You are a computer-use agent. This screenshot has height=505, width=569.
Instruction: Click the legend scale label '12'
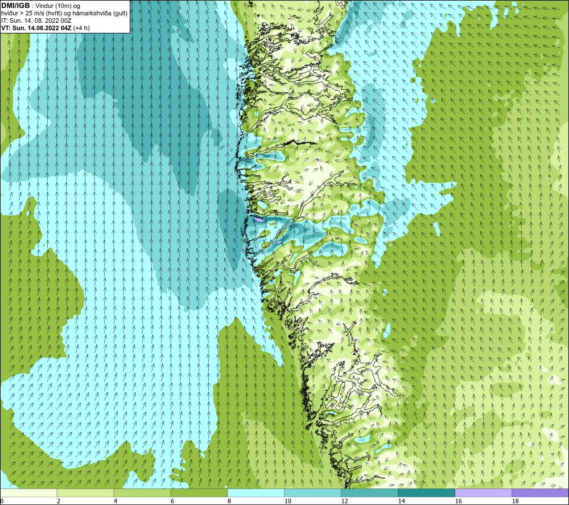[344, 502]
